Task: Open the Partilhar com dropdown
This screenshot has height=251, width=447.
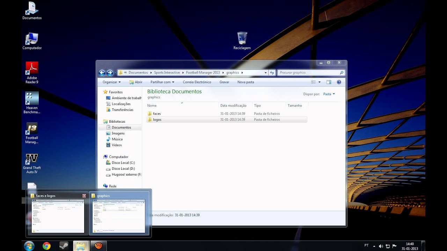Action: [x=162, y=82]
